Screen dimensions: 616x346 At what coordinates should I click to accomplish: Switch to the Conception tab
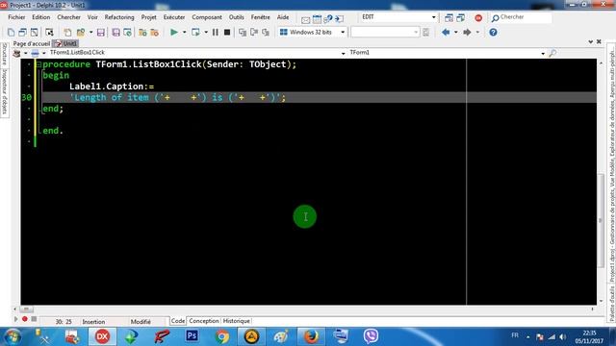[x=203, y=321]
